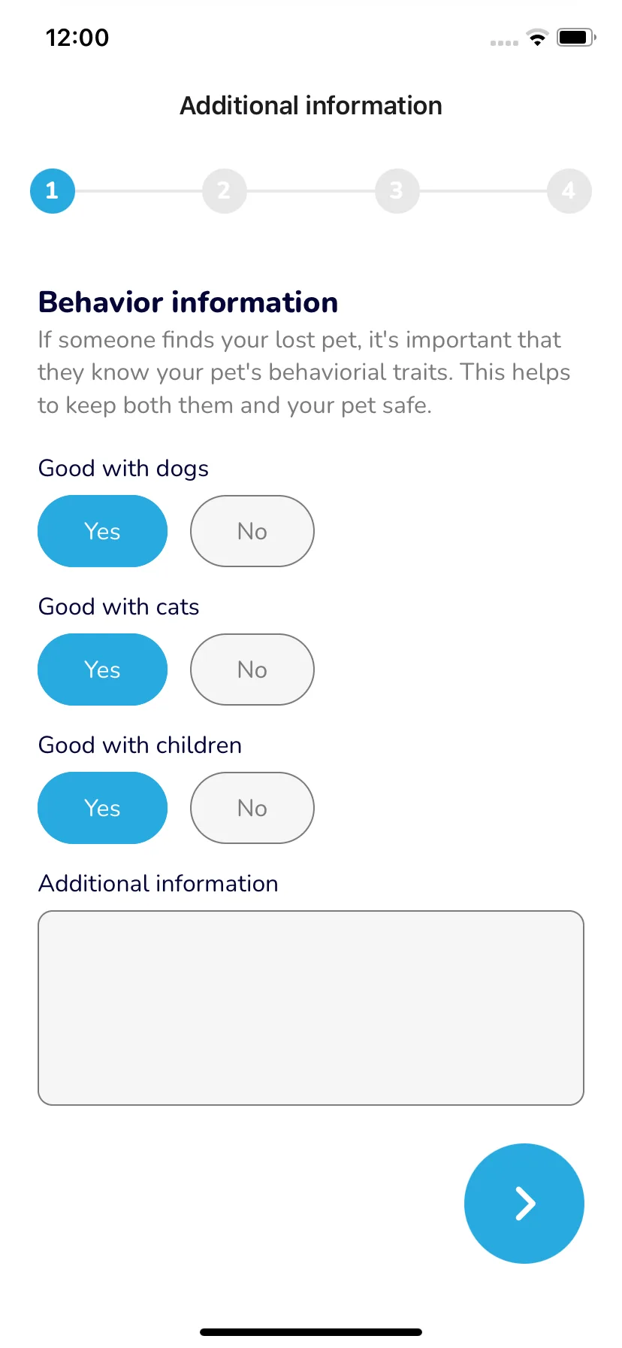Tap the battery status icon
622x1348 pixels.
point(576,38)
